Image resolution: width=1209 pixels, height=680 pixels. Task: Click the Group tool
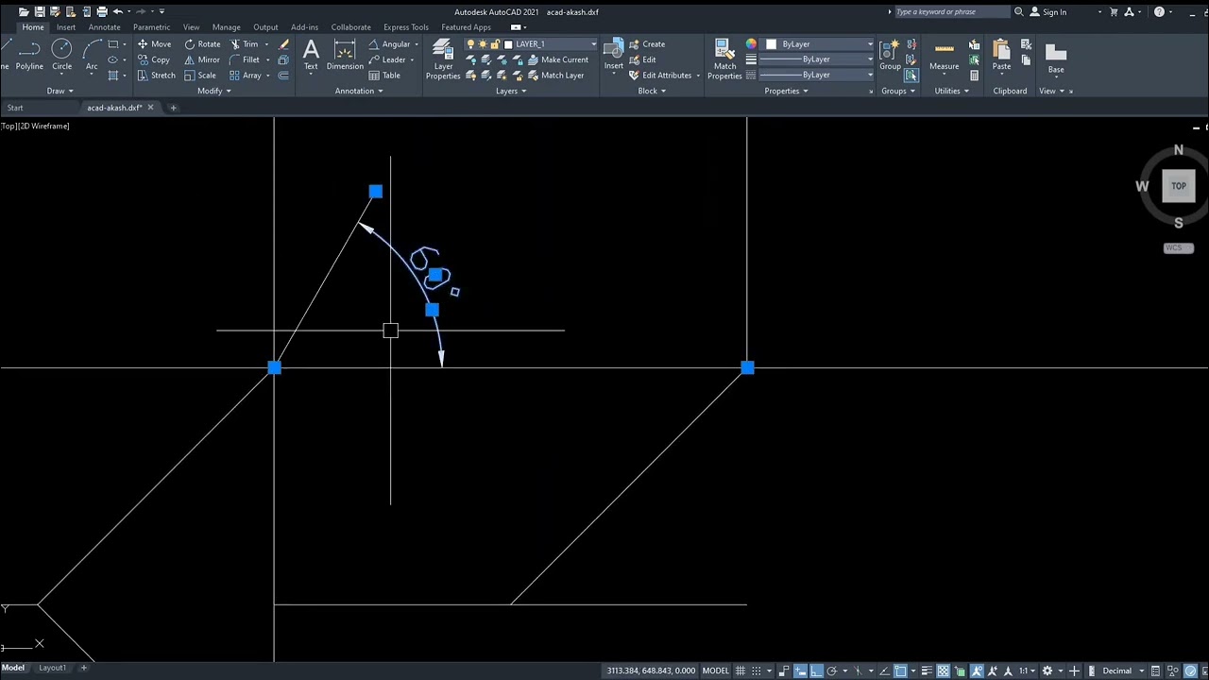890,55
